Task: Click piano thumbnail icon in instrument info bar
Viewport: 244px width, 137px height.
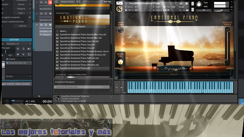Action: click(58, 98)
